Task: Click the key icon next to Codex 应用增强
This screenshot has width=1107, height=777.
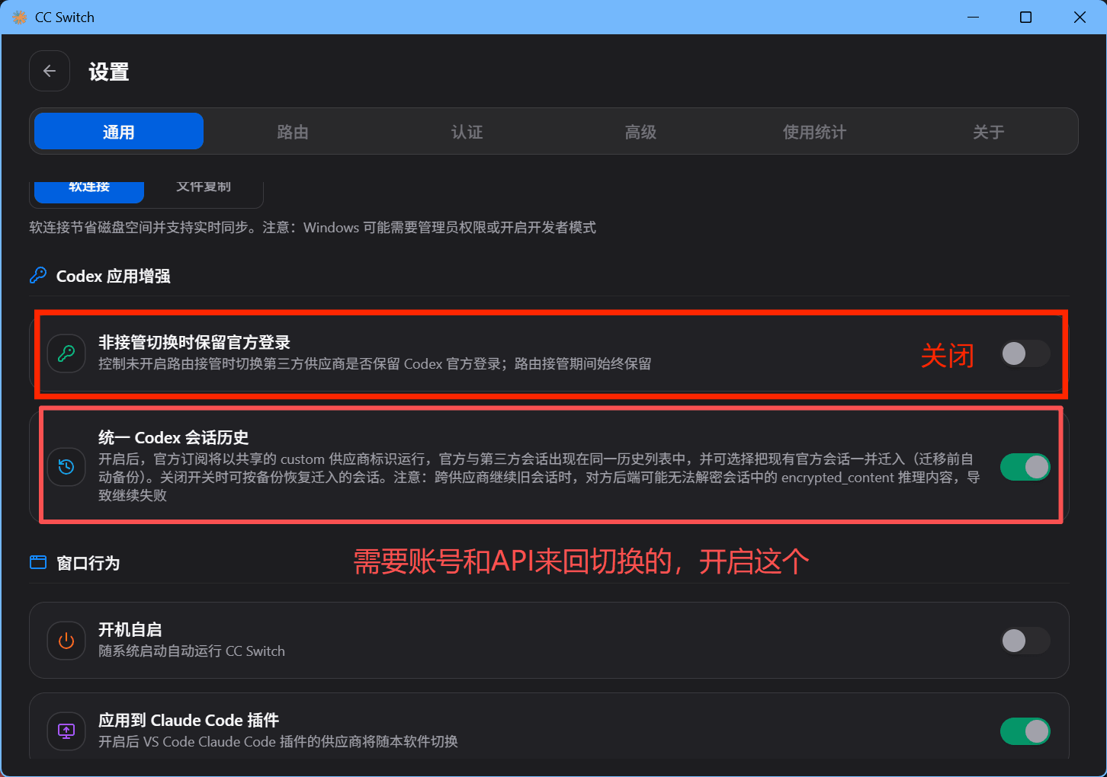Action: tap(38, 276)
